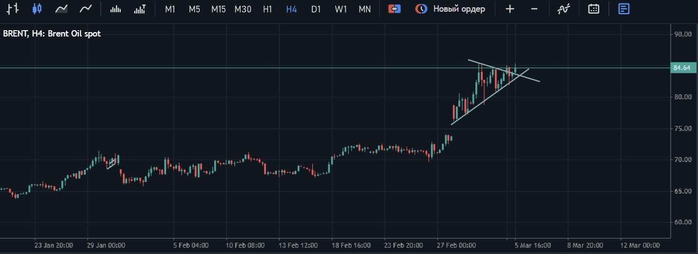Open the Новый ордер dialog
Viewport: 698px width, 254px height.
[450, 9]
